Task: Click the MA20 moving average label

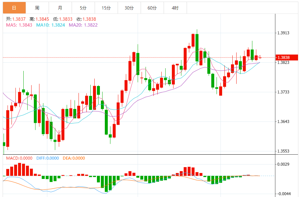Action: coord(83,25)
